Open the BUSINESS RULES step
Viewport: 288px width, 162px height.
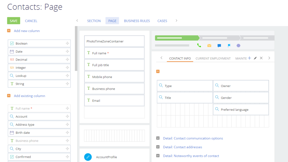[137, 21]
